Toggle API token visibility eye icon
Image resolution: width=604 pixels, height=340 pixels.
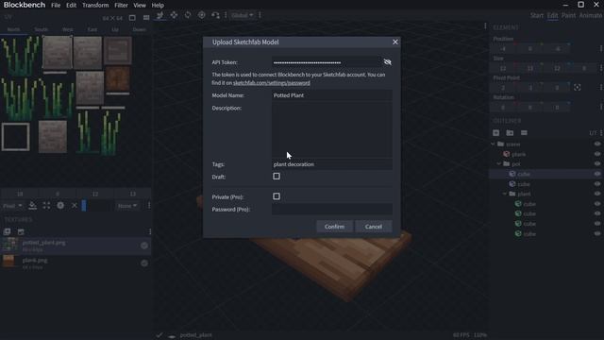[x=387, y=62]
